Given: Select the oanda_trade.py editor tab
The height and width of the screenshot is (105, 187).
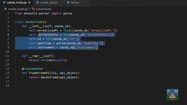Looking at the screenshot, I should pyautogui.click(x=17, y=3).
